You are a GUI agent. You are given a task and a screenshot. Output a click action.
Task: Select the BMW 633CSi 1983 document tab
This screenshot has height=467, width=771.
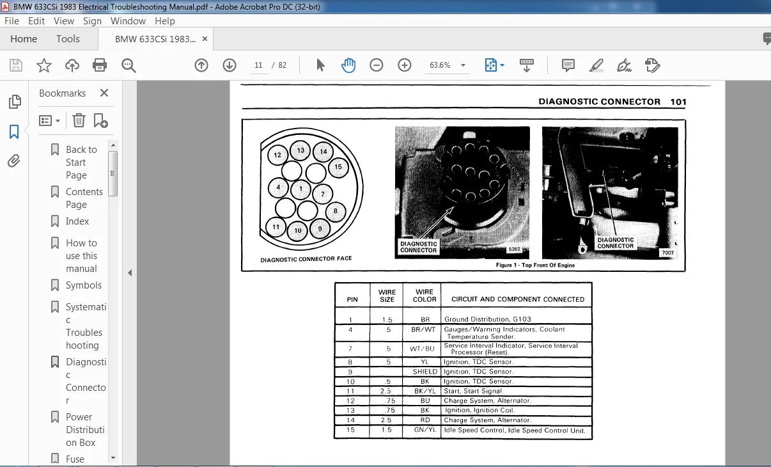click(155, 39)
